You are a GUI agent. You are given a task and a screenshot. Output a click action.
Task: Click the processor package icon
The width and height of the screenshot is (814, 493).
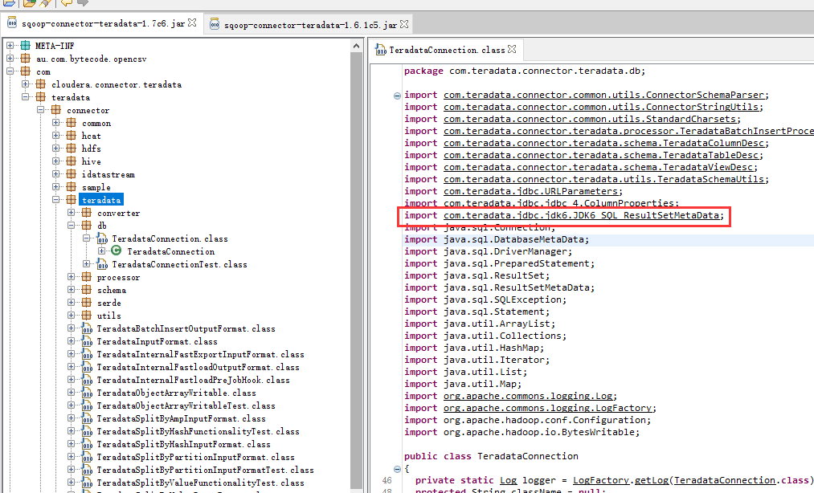[87, 277]
